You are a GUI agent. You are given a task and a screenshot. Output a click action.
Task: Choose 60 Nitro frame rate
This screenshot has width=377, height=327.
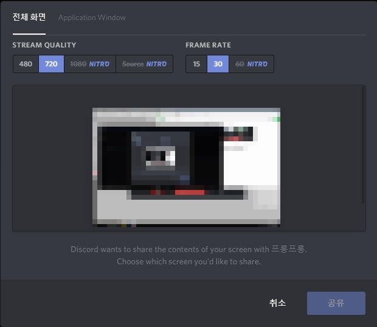tap(251, 64)
